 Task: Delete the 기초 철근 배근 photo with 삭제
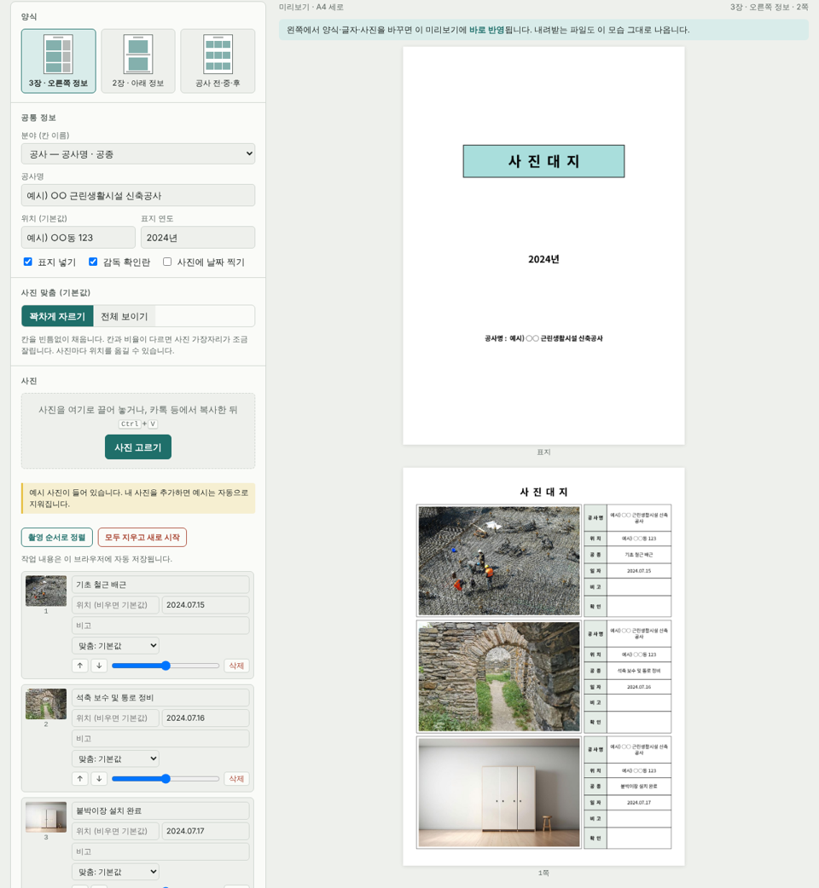point(236,666)
